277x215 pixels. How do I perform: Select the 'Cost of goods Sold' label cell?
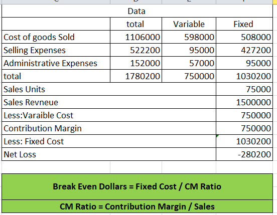56,37
